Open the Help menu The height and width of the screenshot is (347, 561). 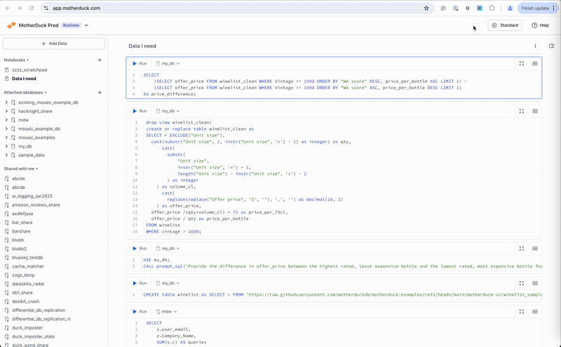click(x=540, y=25)
